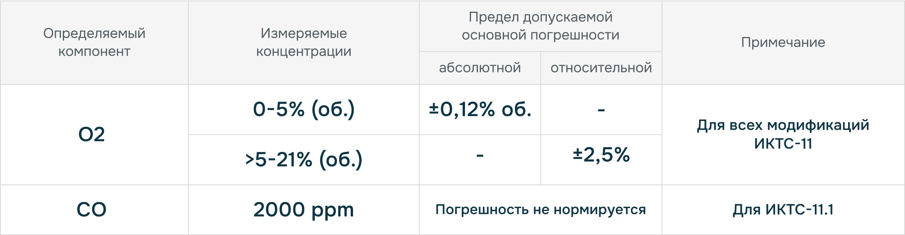
Task: Click 'Предел допускаемой основной погрешности' header
Action: pos(541,26)
